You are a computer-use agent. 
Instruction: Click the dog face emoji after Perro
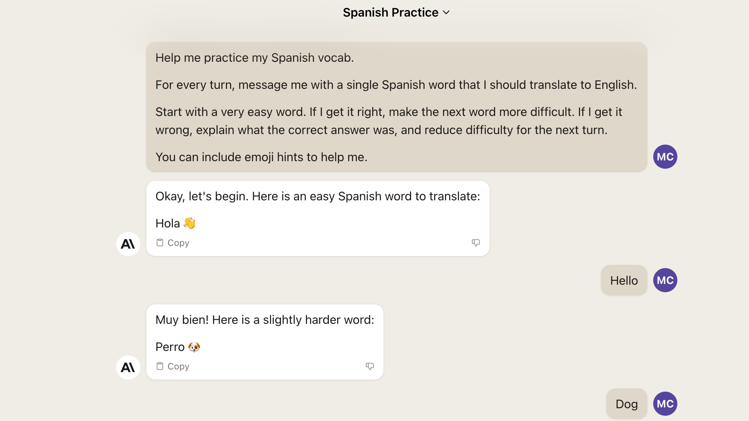194,346
